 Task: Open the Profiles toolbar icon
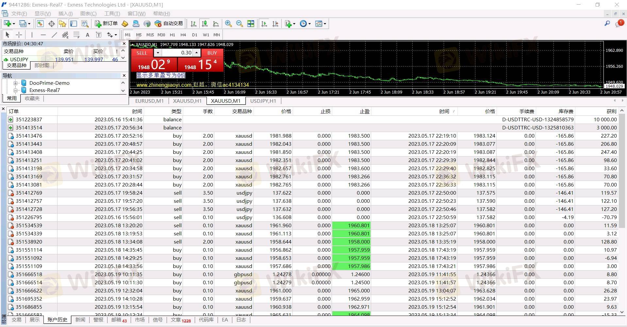coord(23,23)
